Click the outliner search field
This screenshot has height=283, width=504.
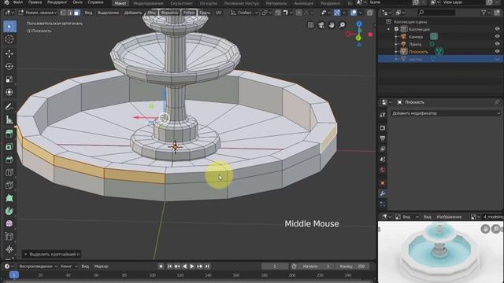436,13
